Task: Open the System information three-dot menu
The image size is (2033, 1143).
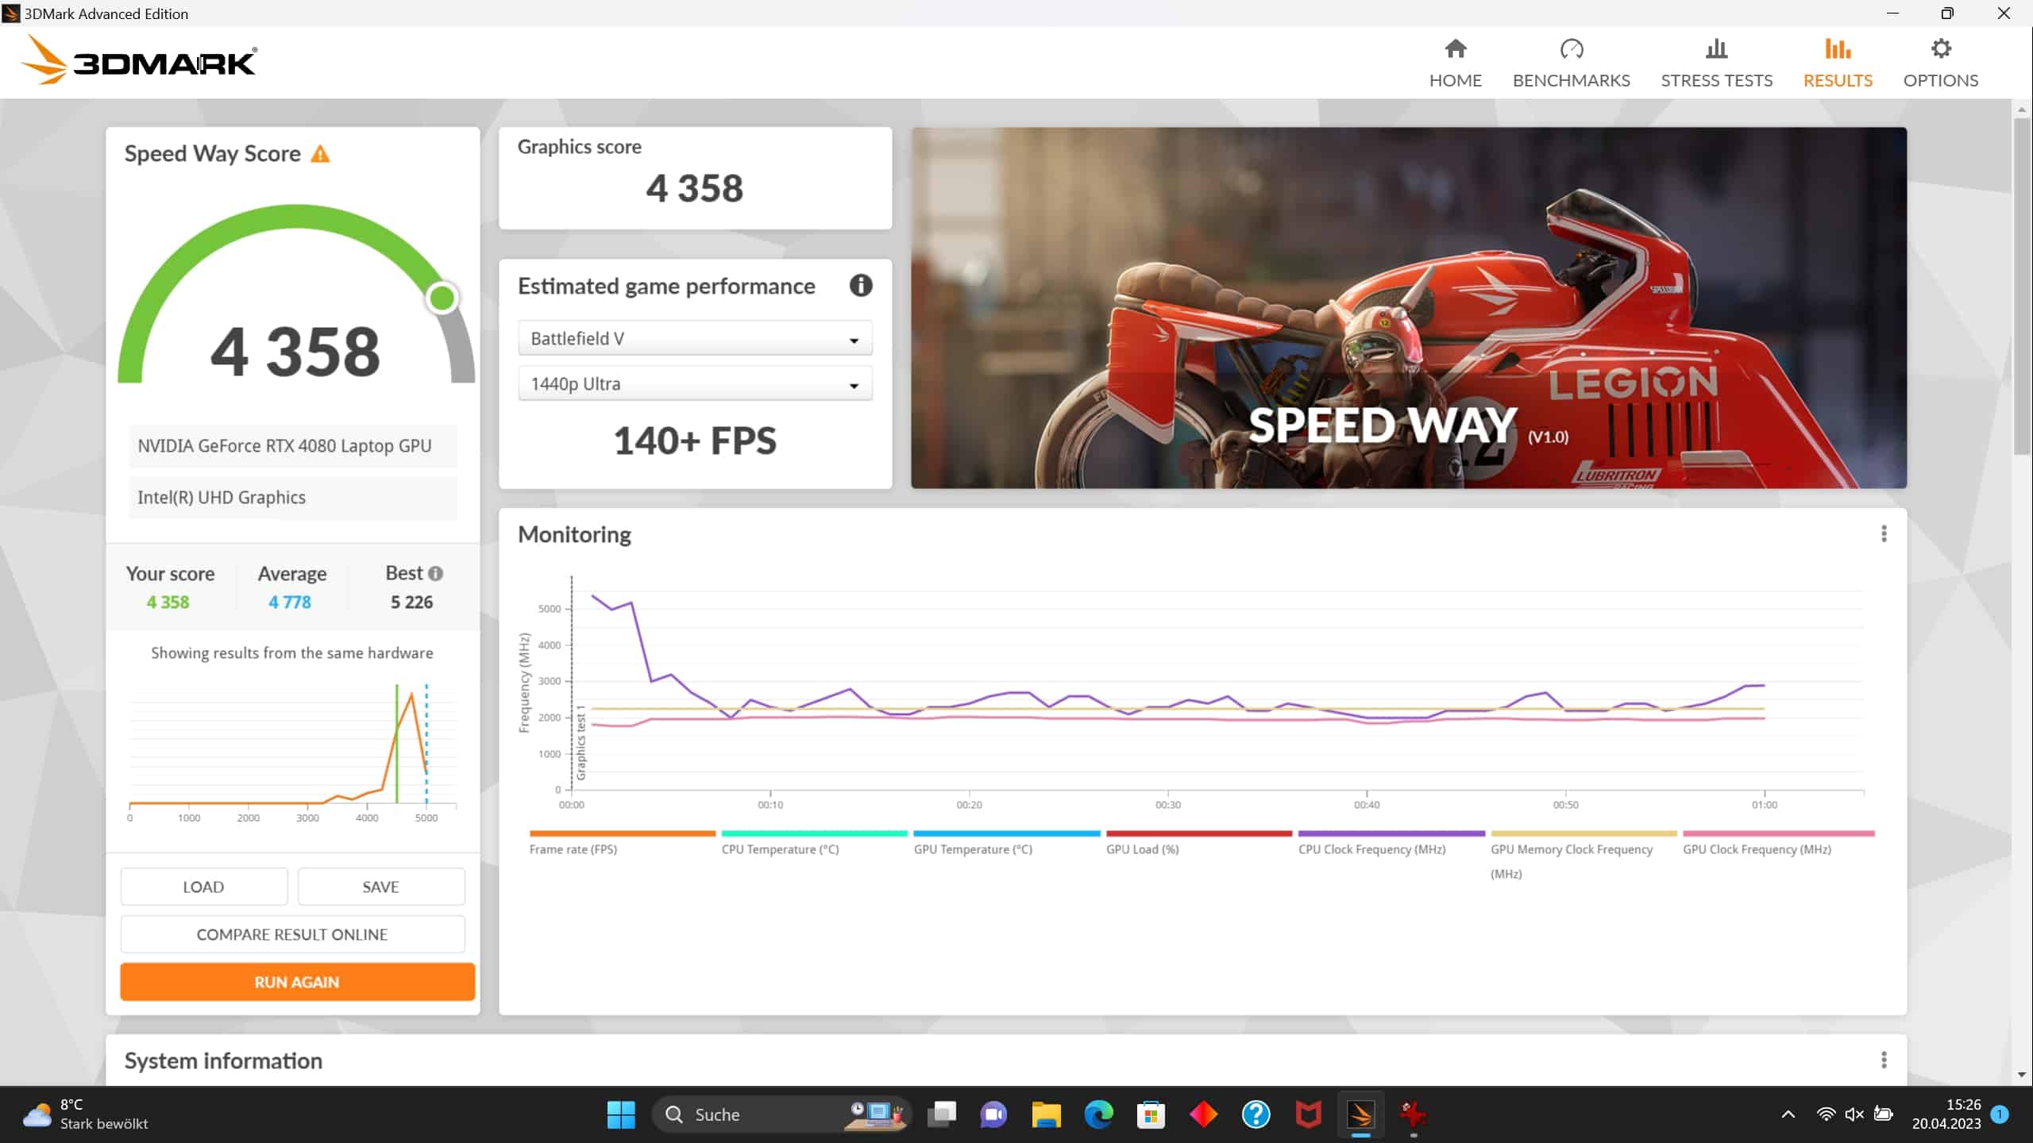Action: (x=1884, y=1060)
